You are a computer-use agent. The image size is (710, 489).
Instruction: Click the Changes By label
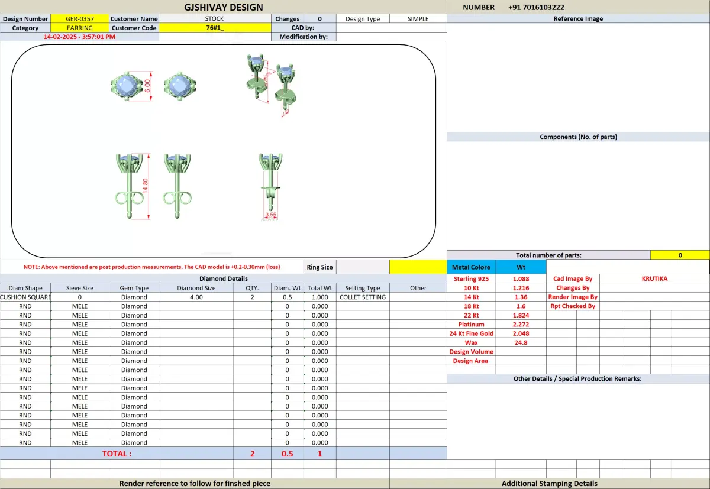[573, 288]
